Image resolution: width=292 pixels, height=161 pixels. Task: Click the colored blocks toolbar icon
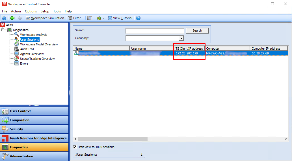[99, 18]
